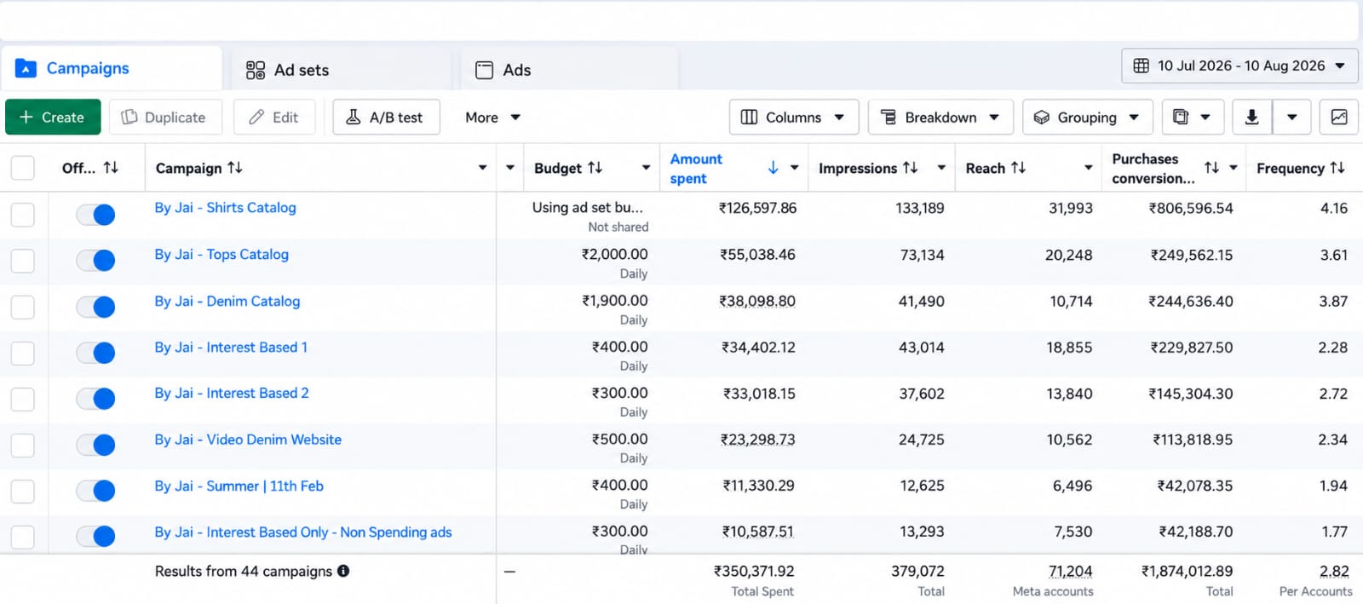This screenshot has width=1363, height=604.
Task: Open Campaign column options caret
Action: [x=482, y=168]
